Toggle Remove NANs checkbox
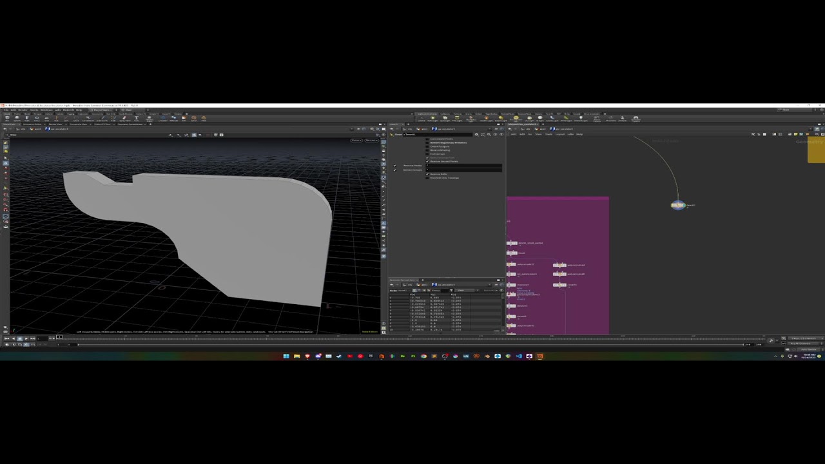Screen dimensions: 825x464 click(x=427, y=174)
